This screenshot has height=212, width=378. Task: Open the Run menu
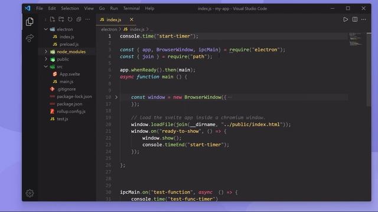coord(114,8)
